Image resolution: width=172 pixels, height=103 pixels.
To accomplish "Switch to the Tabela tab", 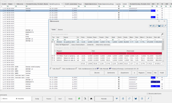I will pos(53,30).
